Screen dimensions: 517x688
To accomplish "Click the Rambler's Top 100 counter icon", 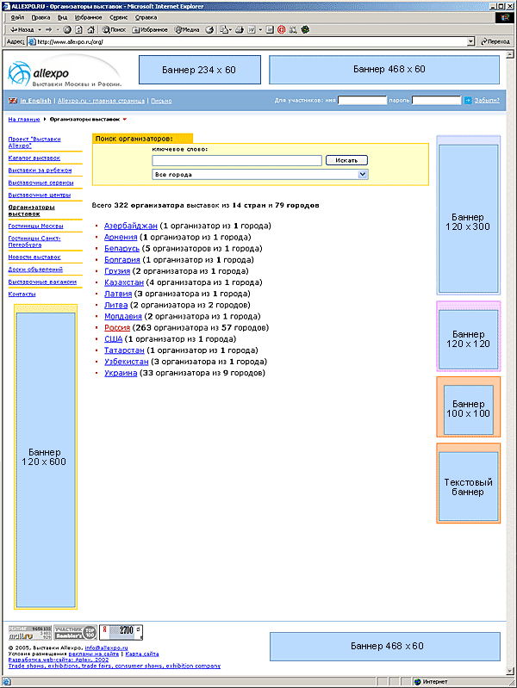I will [x=75, y=633].
